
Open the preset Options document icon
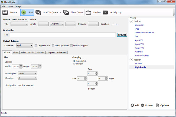pyautogui.click(x=157, y=105)
